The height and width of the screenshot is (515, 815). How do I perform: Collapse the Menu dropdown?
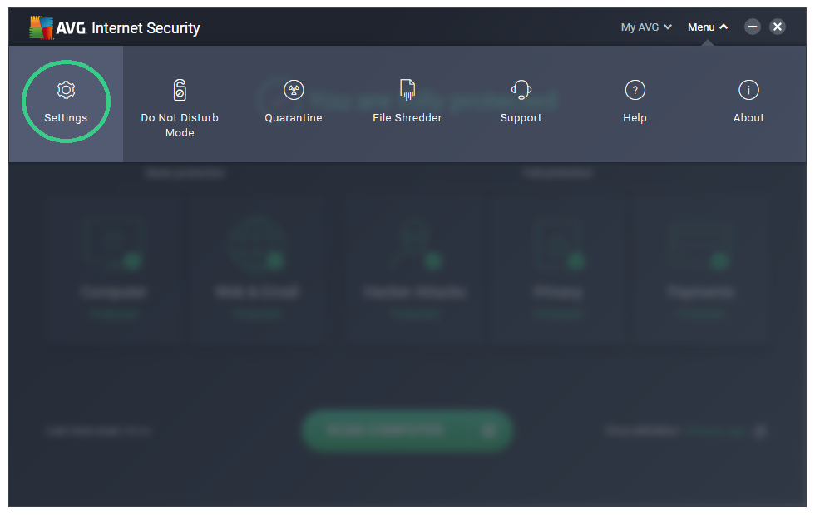coord(708,27)
